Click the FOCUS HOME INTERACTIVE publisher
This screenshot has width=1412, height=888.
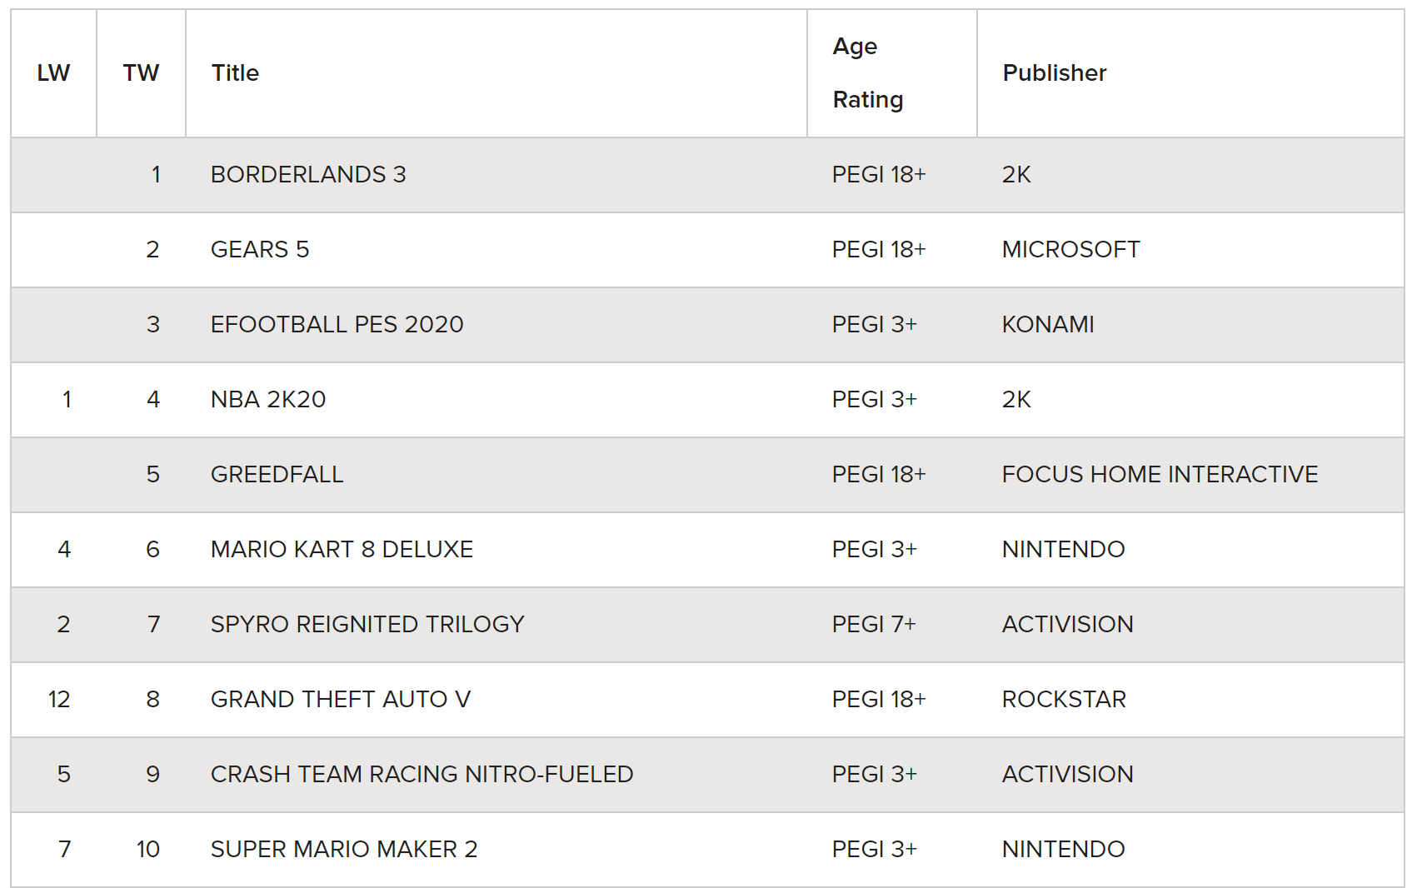pos(1160,475)
